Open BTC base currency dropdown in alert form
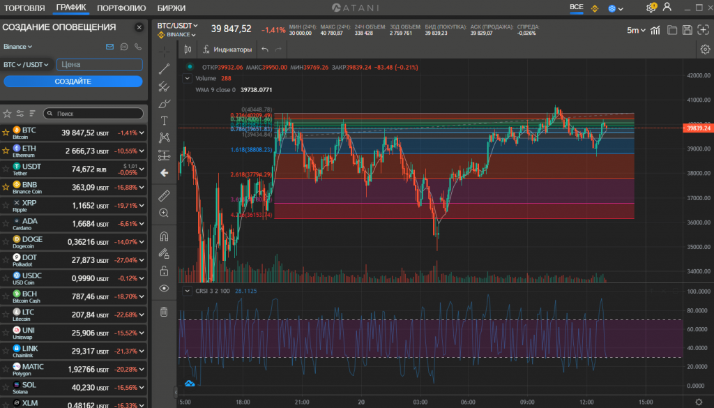 [x=13, y=65]
